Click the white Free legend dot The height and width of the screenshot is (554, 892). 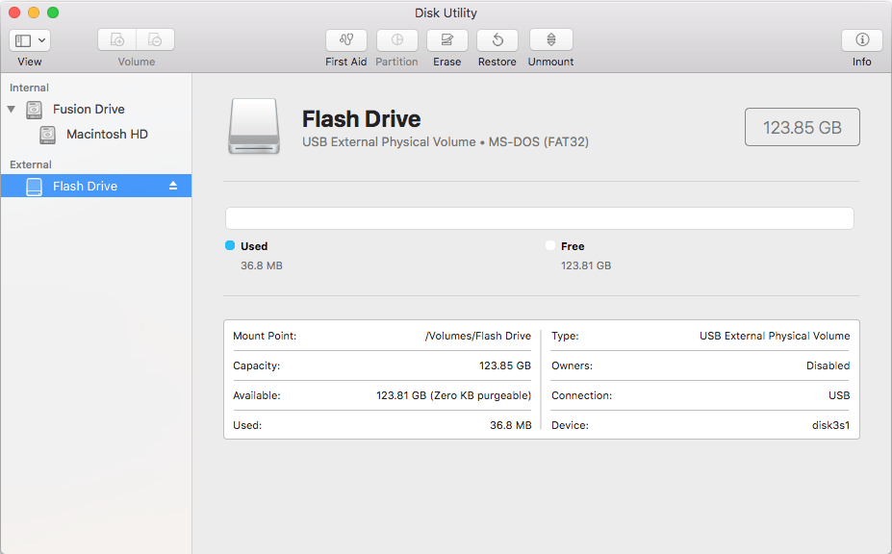(550, 245)
